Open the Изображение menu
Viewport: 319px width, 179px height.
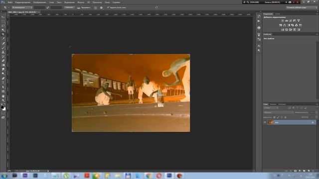point(39,2)
